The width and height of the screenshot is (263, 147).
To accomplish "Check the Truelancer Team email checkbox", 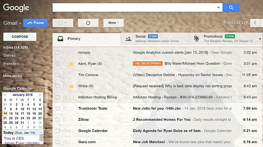I will (58, 108).
